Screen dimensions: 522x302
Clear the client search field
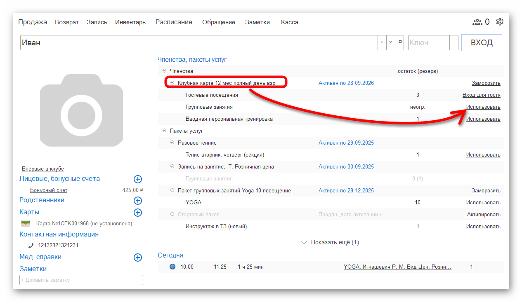[x=390, y=42]
